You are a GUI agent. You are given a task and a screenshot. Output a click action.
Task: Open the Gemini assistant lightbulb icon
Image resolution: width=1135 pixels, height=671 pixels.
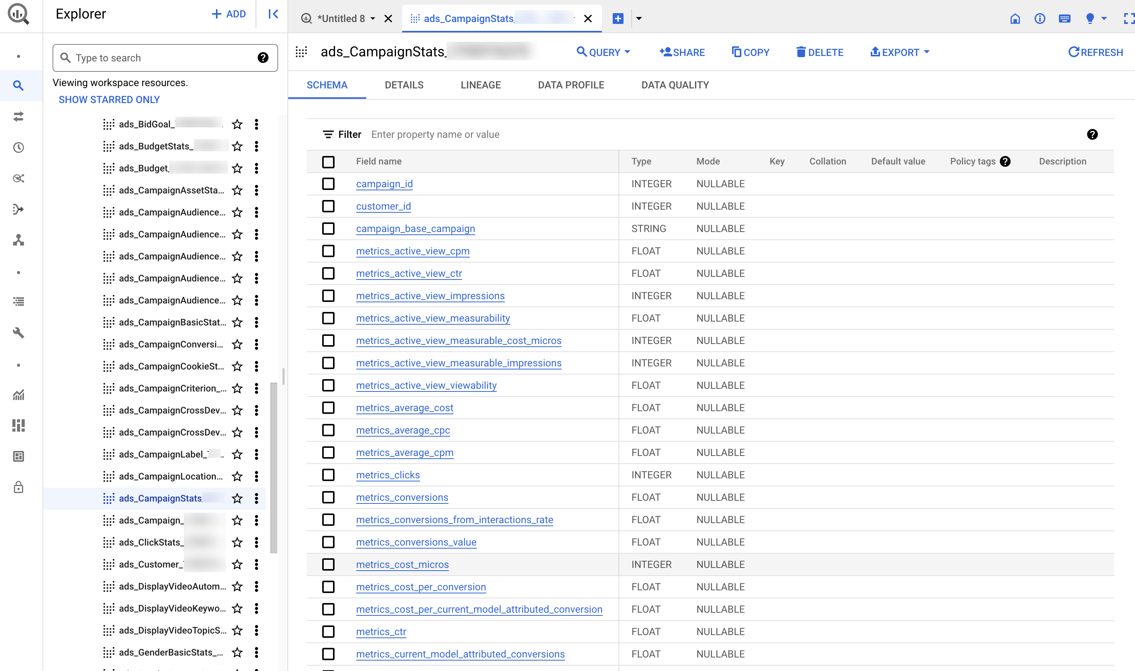pos(1090,19)
